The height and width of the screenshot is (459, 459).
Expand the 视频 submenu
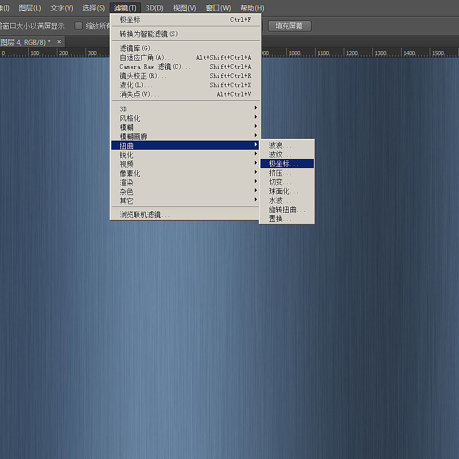click(185, 164)
